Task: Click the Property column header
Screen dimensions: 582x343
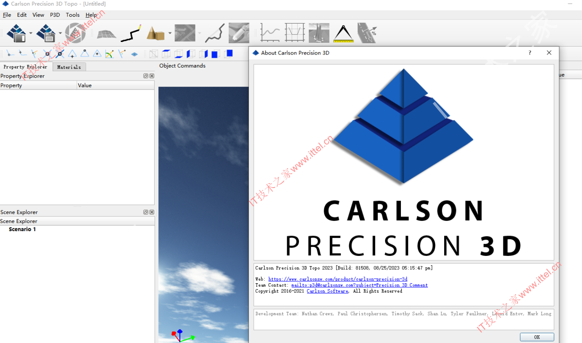Action: point(38,85)
